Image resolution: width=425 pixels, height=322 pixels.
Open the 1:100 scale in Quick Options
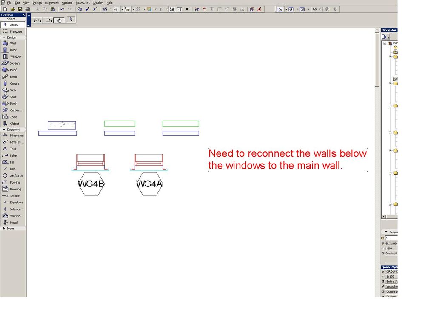pyautogui.click(x=391, y=277)
